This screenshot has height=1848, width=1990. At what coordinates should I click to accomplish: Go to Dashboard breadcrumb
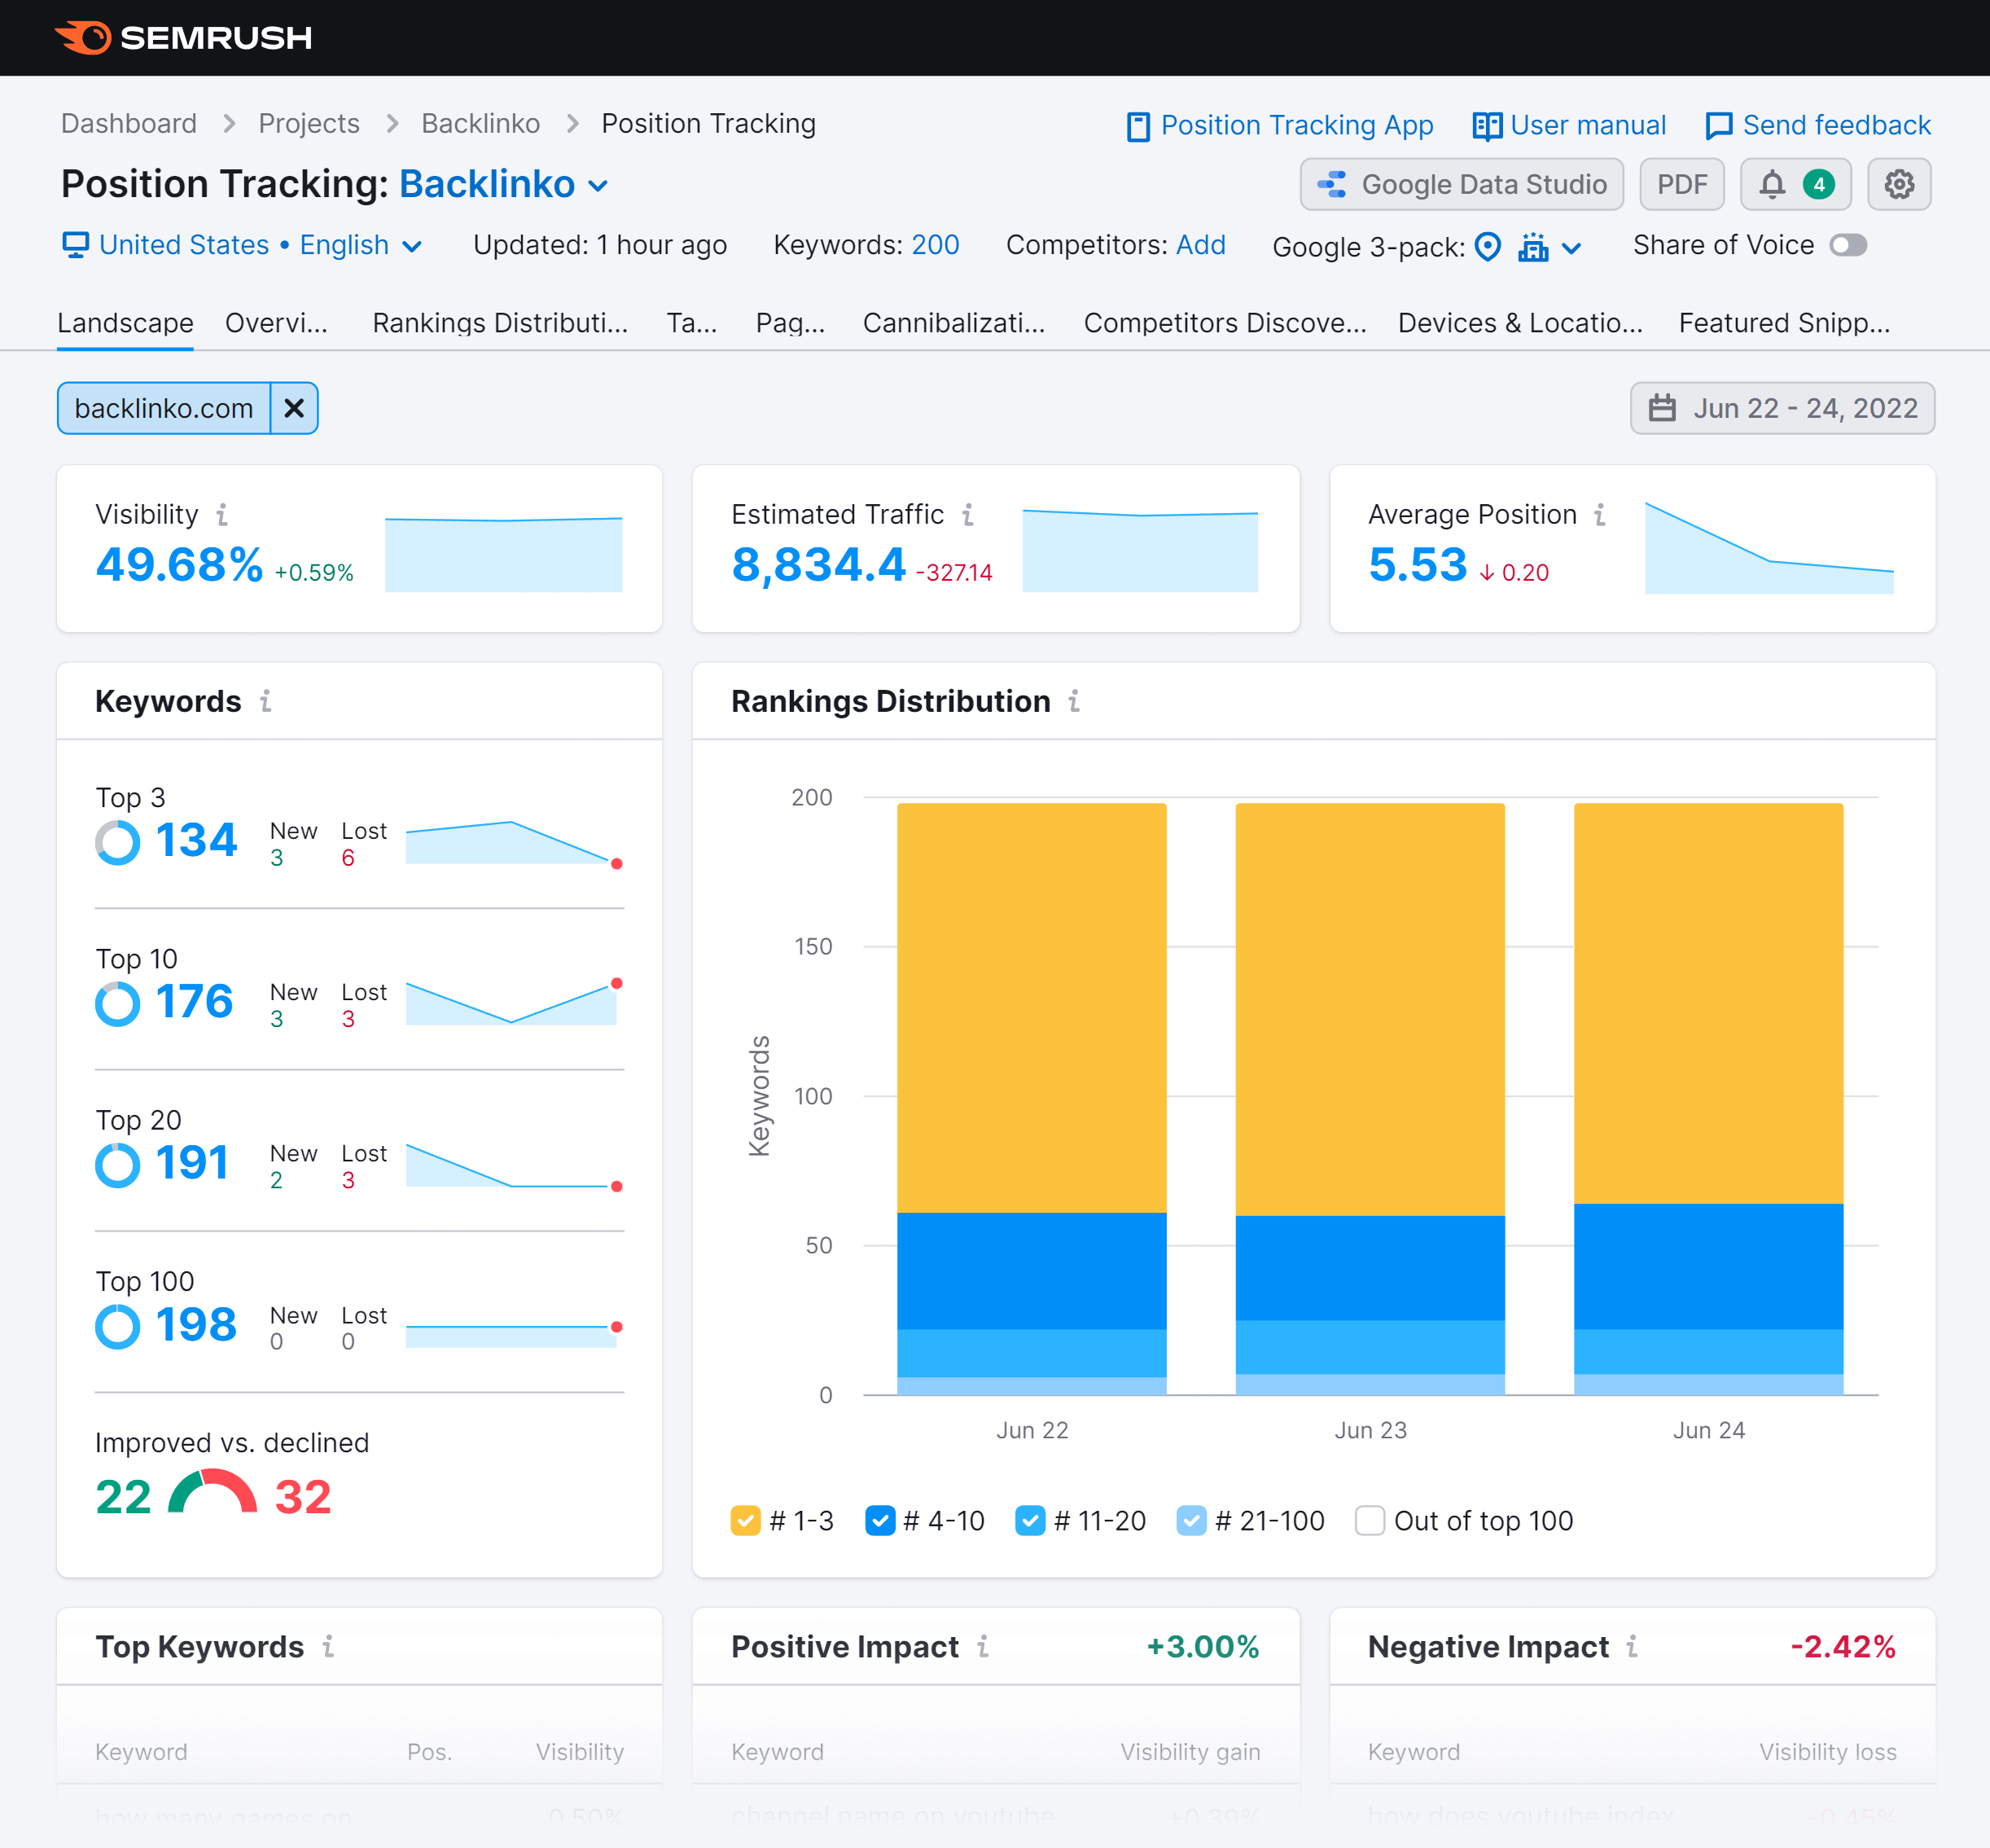pos(129,123)
